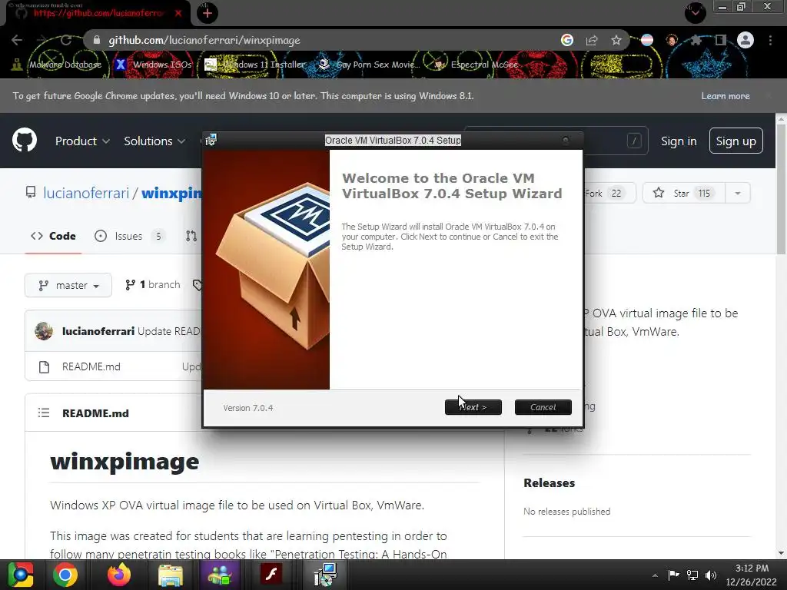
Task: Click the Sign up button
Action: click(736, 141)
